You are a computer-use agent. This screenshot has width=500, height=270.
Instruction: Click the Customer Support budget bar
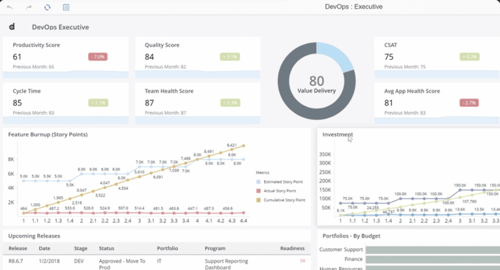pos(433,249)
